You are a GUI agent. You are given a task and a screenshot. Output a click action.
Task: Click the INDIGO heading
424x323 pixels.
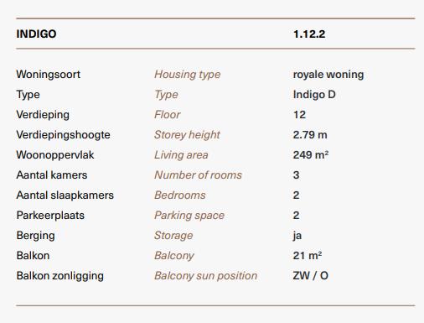(x=36, y=34)
